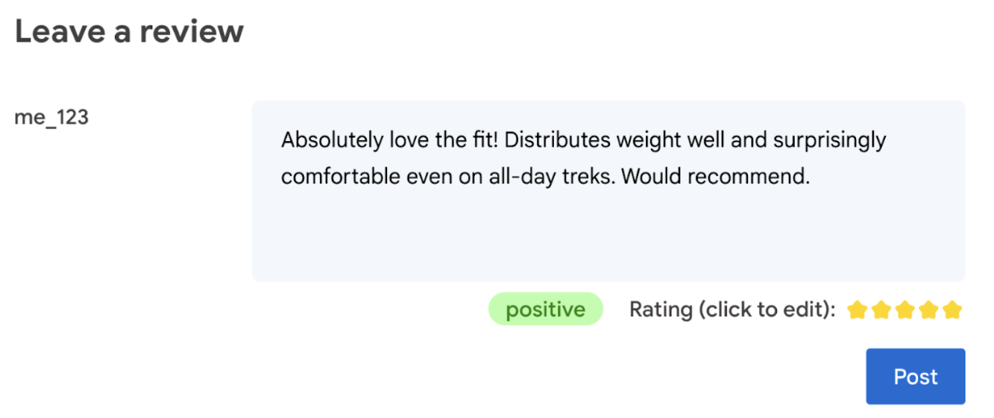Choose the fourth rating star
This screenshot has height=418, width=994.
coord(928,310)
